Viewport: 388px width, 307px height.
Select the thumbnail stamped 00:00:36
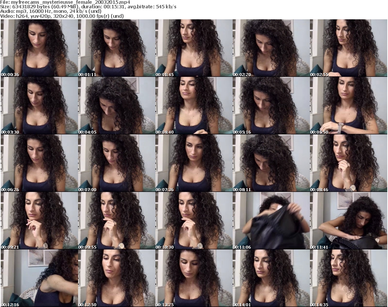[x=39, y=48]
